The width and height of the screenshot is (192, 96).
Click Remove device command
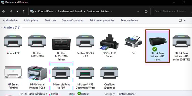[x=129, y=20]
